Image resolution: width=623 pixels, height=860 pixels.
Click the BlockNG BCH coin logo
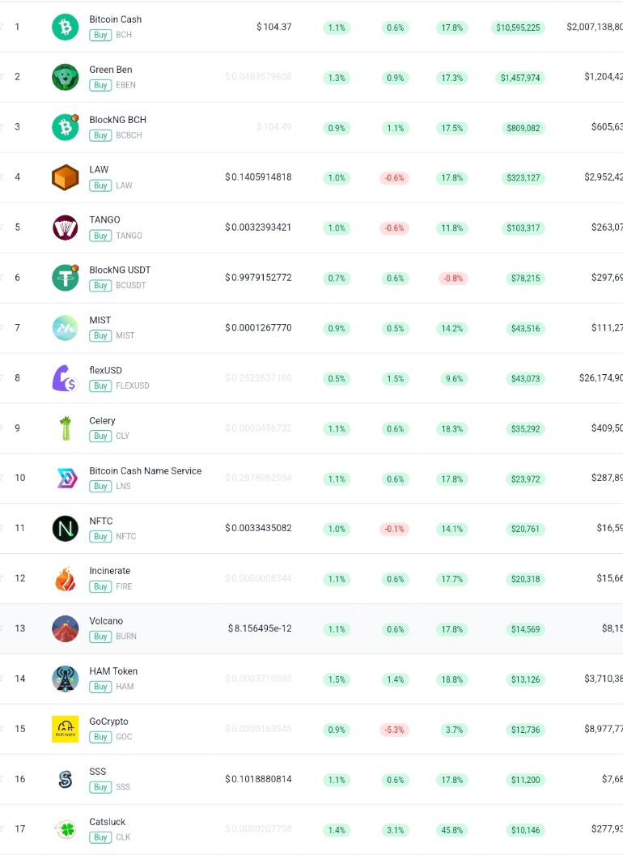[66, 127]
